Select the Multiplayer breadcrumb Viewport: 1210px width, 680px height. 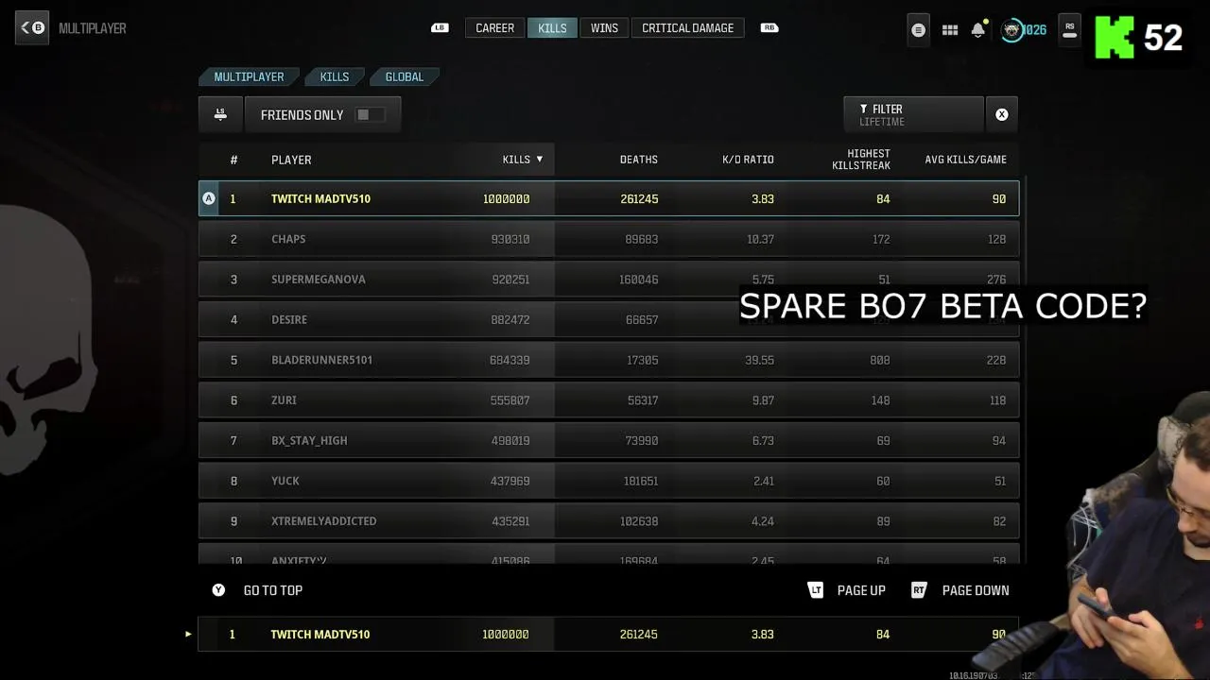click(x=249, y=76)
